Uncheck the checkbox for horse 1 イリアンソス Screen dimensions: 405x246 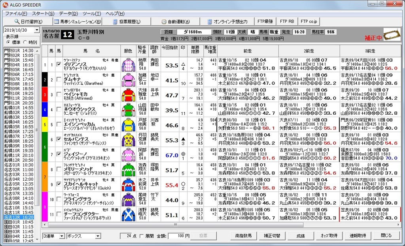(x=59, y=64)
